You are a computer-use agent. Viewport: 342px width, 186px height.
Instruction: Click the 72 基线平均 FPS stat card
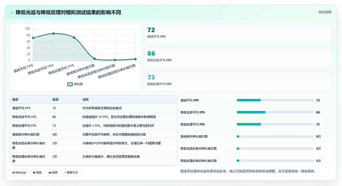238,34
